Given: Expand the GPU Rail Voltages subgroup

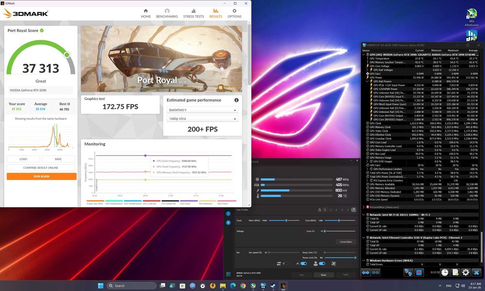Looking at the screenshot, I should (368, 70).
